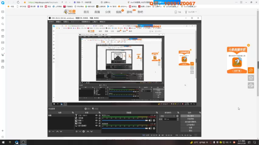Open OBS 编辑(E) menu
Screen dimensions: 259x145
pyautogui.click(x=59, y=22)
